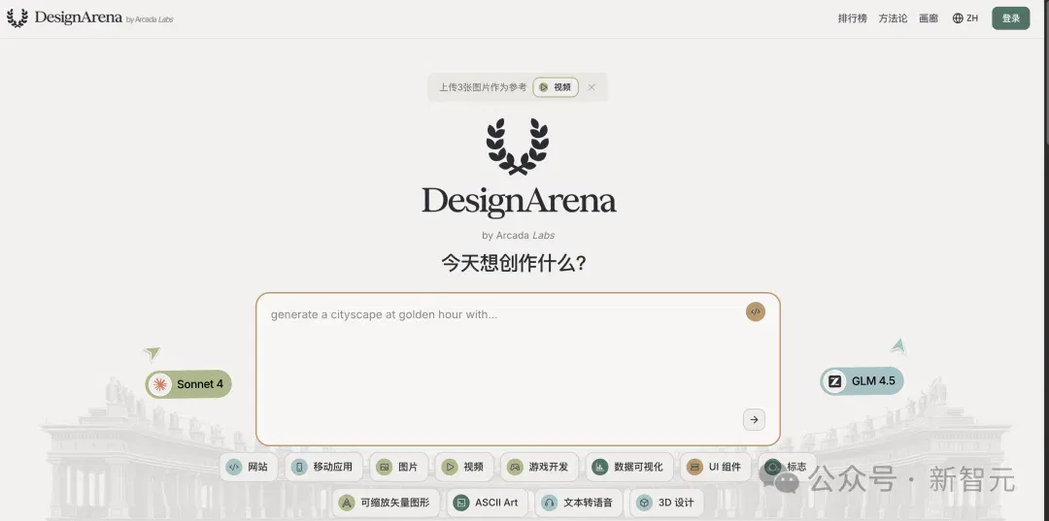Click the GLM 4.5 model badge
This screenshot has height=521, width=1049.
click(862, 380)
